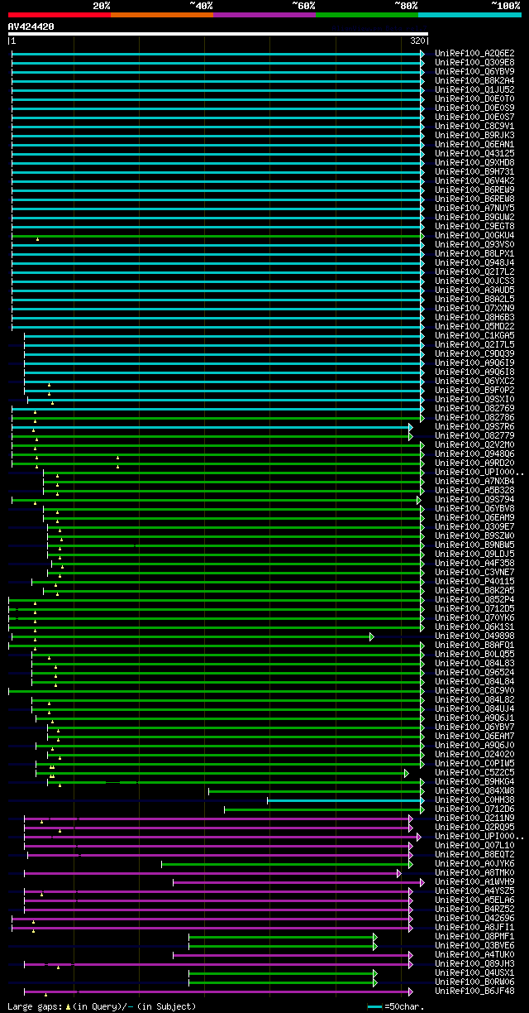Click the =50char. scale legend
This screenshot has height=1013, width=529.
click(x=395, y=1006)
